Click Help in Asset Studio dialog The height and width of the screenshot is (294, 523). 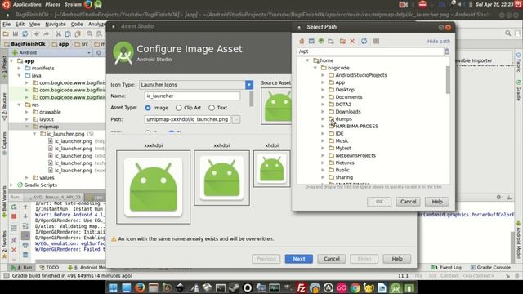(397, 259)
